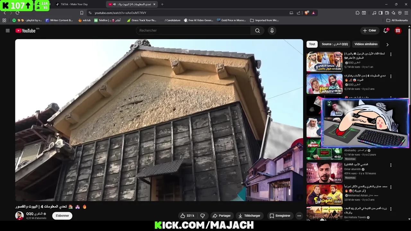Select the Source : QQQ filter chip
The height and width of the screenshot is (231, 411).
[335, 44]
